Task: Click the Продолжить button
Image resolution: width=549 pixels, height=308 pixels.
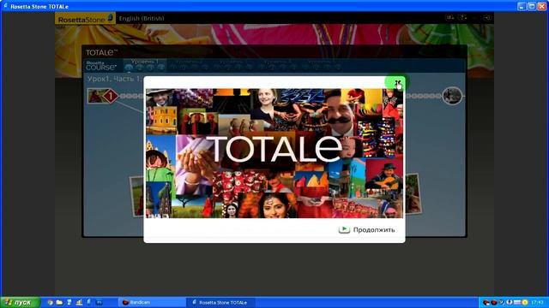Action: [x=366, y=230]
